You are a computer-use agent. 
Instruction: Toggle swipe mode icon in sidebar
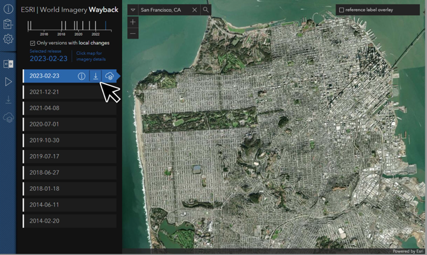8,64
